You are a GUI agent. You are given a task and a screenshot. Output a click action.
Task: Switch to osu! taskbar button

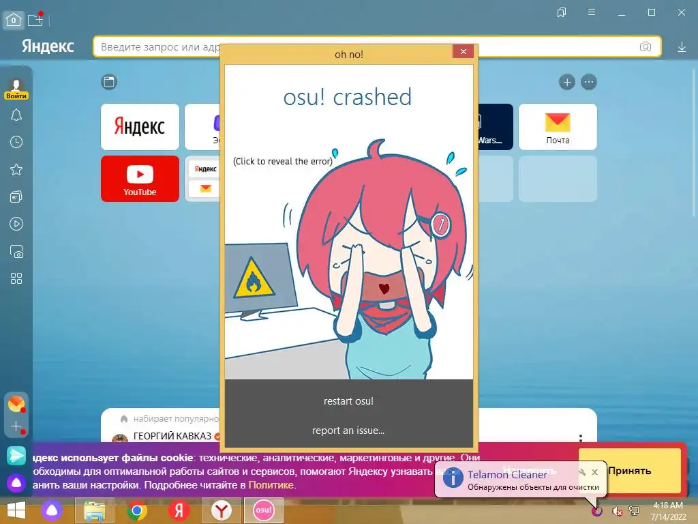pyautogui.click(x=264, y=510)
